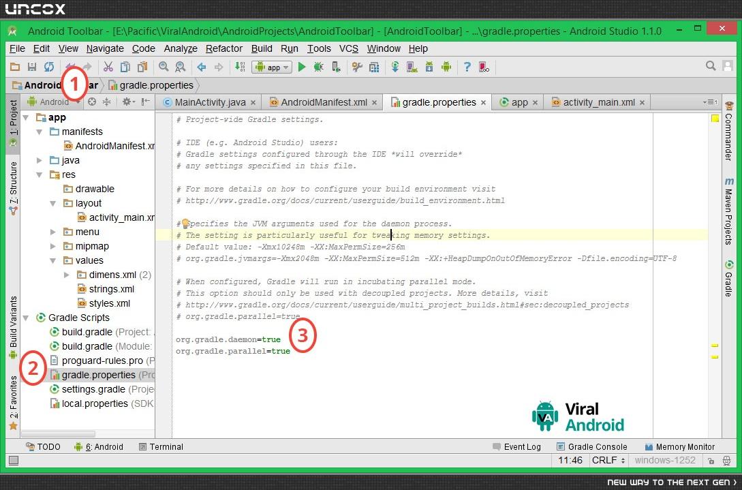742x490 pixels.
Task: Click the Collapse All icon in Project panel
Action: [107, 102]
